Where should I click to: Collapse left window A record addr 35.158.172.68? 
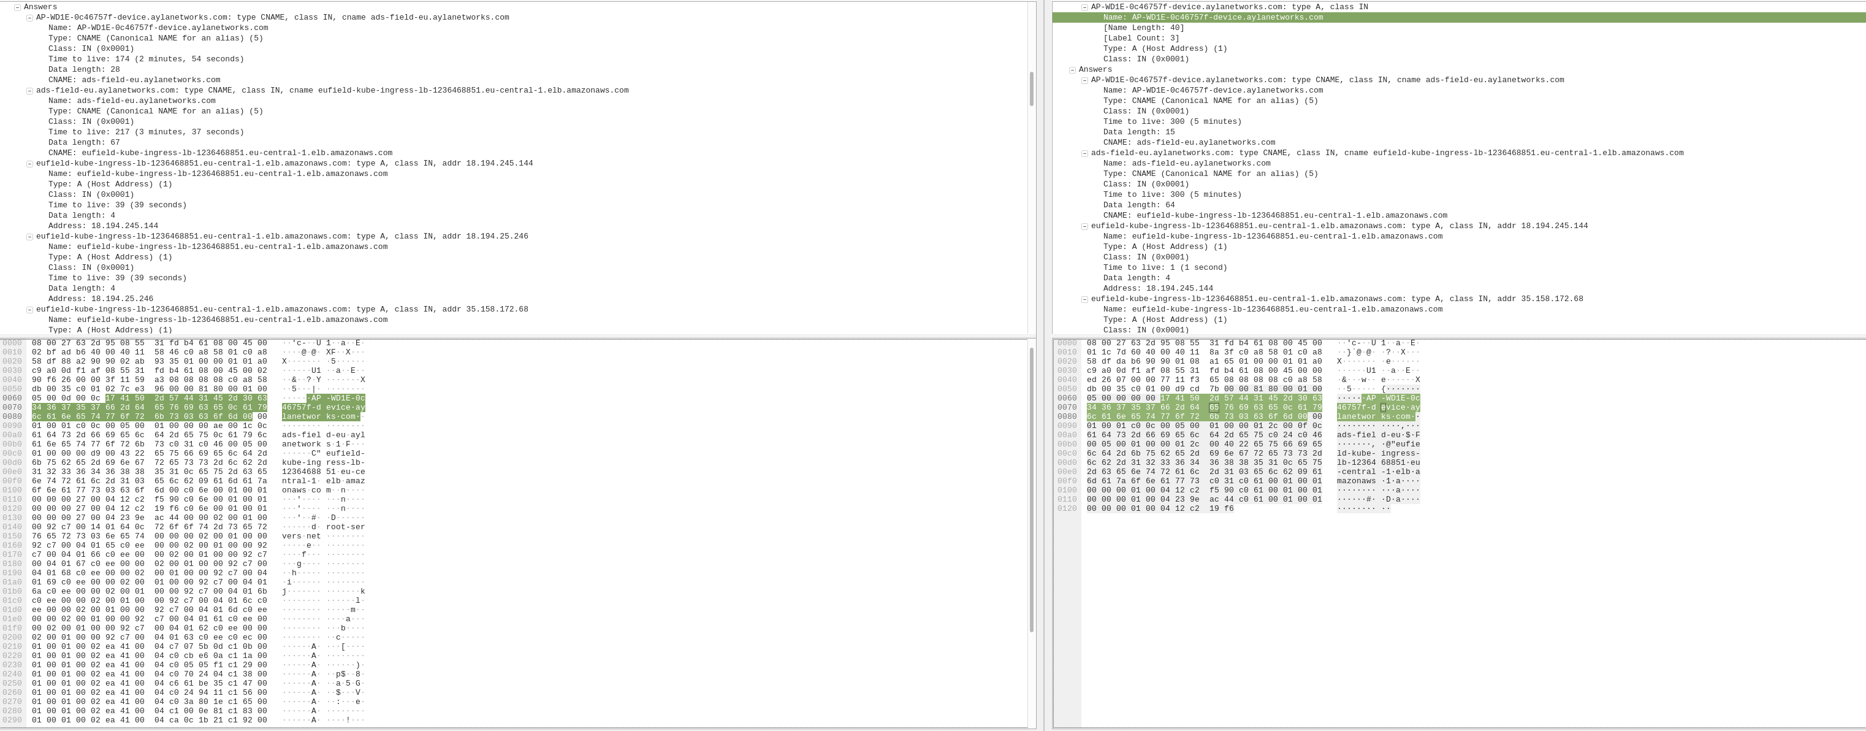pyautogui.click(x=29, y=309)
